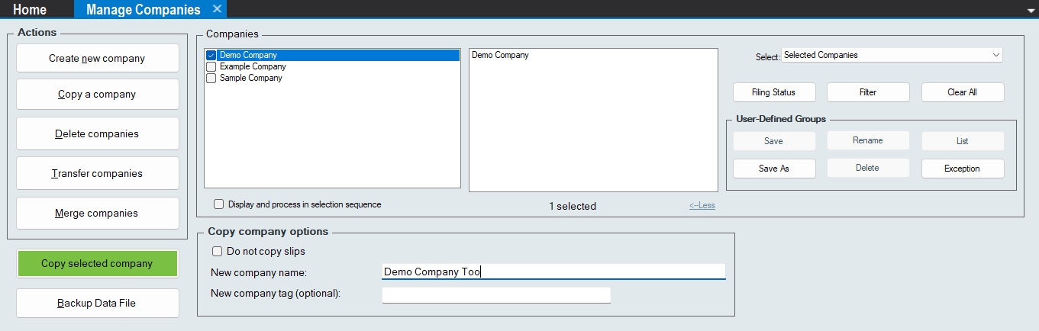Click into the New company name field
The image size is (1039, 331).
coord(553,272)
